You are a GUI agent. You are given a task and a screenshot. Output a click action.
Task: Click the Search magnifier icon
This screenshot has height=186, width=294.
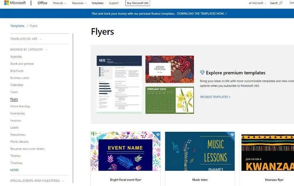(280, 3)
